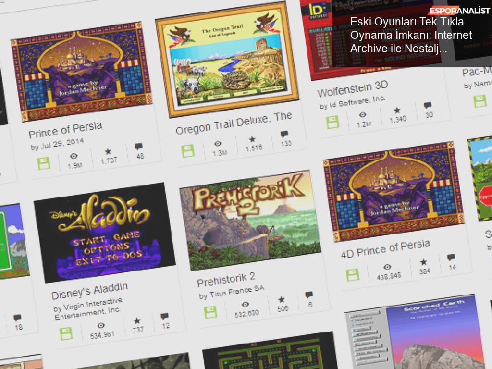Click the favorites star under 4D Prince of Persia

423,262
